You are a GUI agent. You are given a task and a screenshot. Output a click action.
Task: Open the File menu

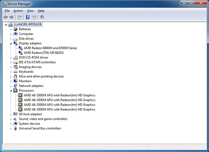coord(7,11)
